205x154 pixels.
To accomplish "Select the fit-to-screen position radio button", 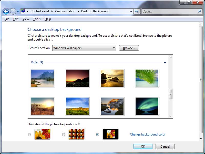I will (29, 134).
